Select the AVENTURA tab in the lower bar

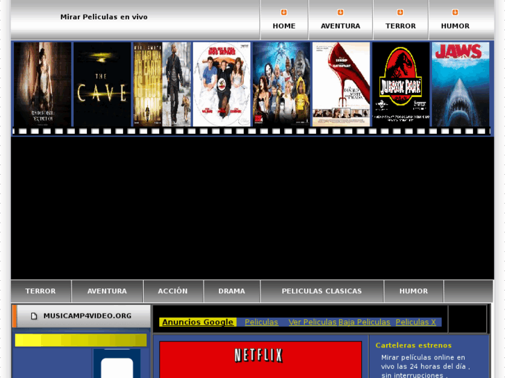tap(107, 291)
